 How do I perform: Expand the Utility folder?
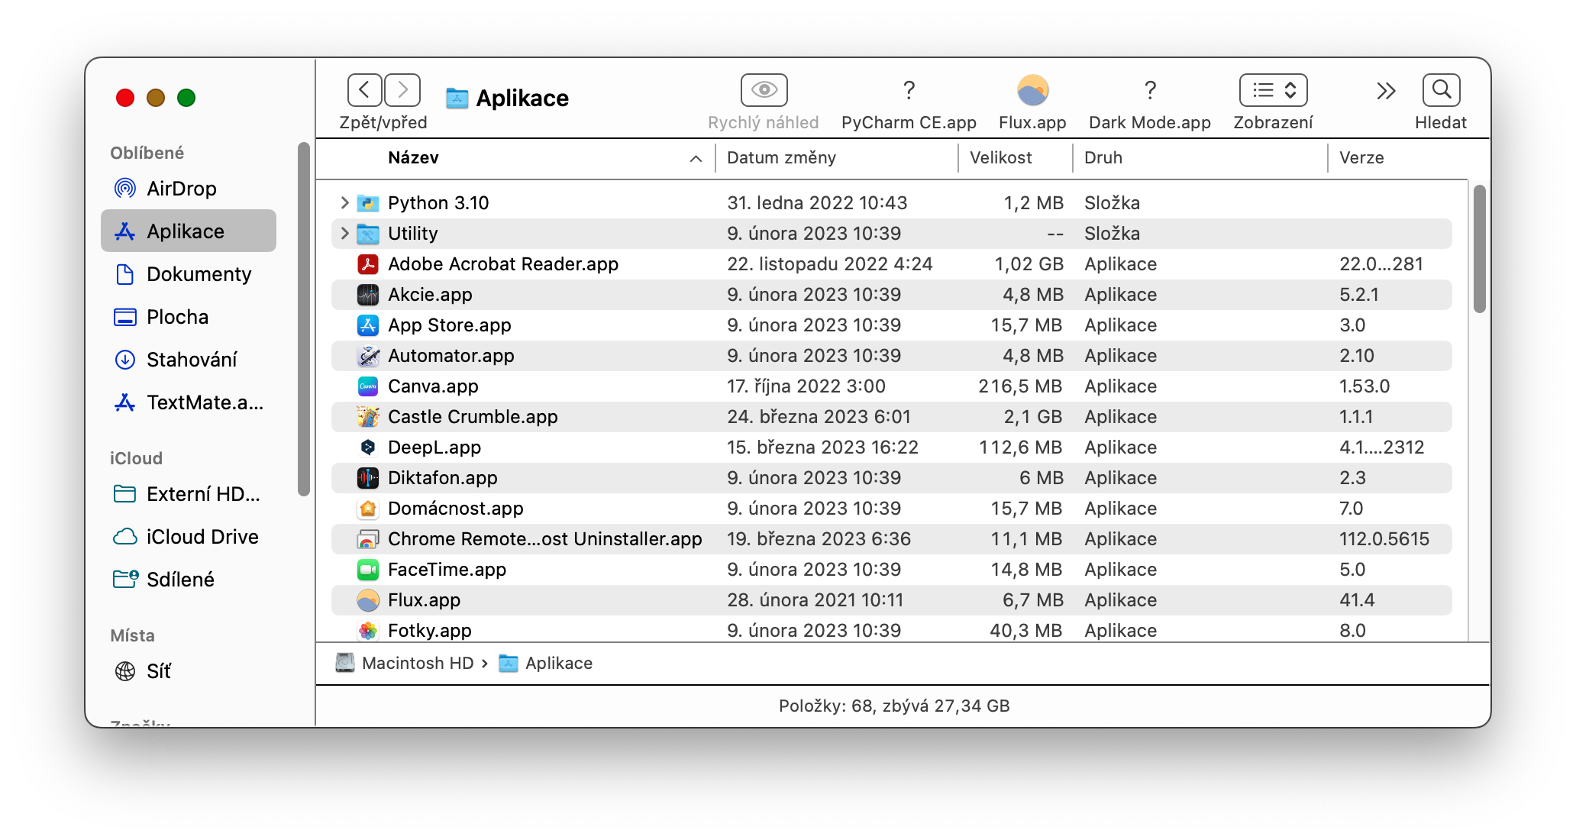coord(344,234)
